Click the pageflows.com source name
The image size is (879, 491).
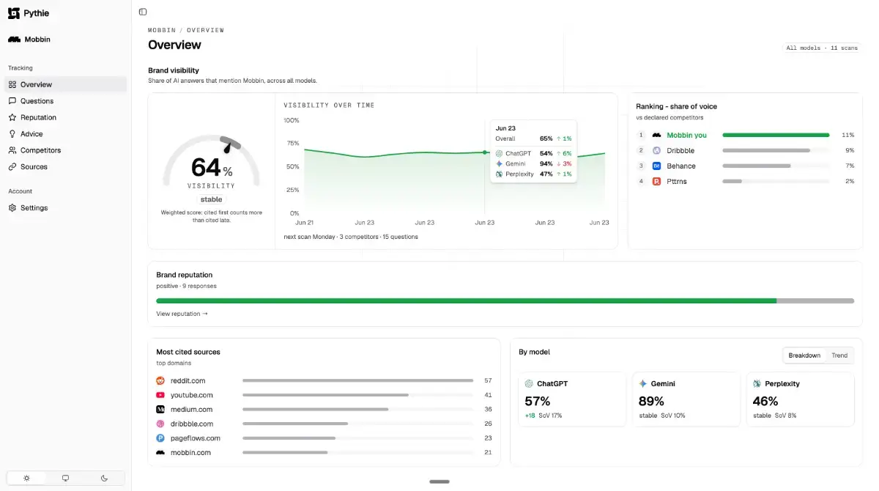pyautogui.click(x=195, y=438)
